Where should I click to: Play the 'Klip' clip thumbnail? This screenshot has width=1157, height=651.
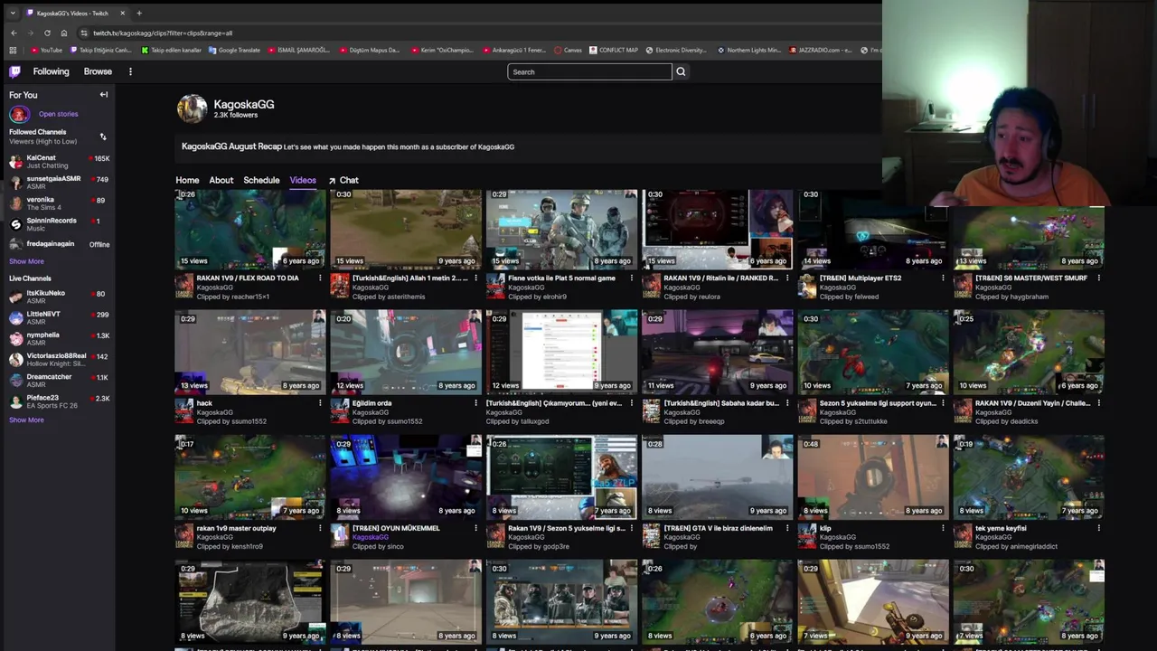click(873, 476)
